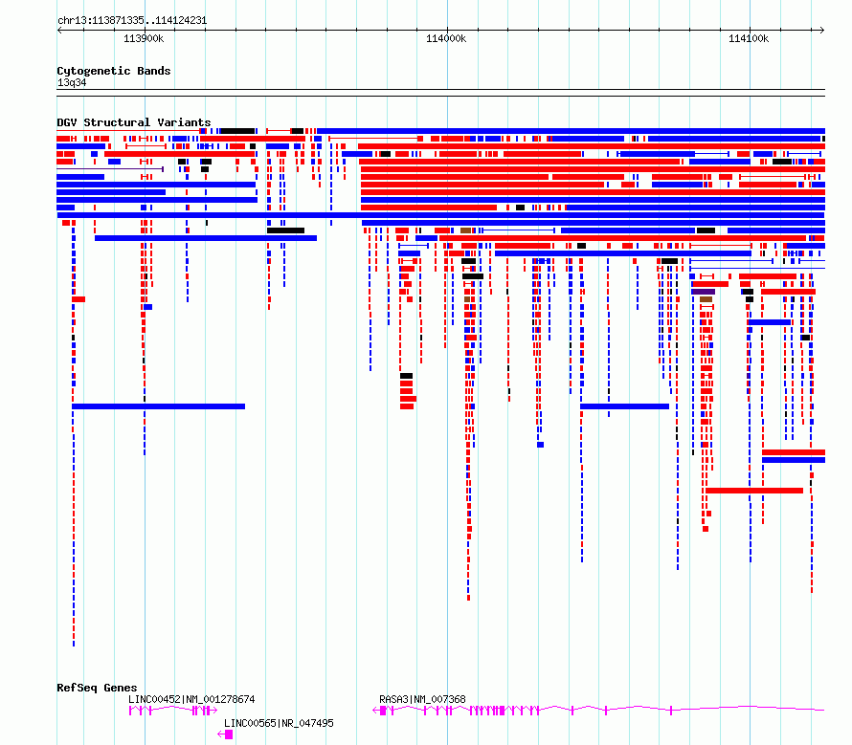Click the DGV Structural Variants track title

point(134,122)
